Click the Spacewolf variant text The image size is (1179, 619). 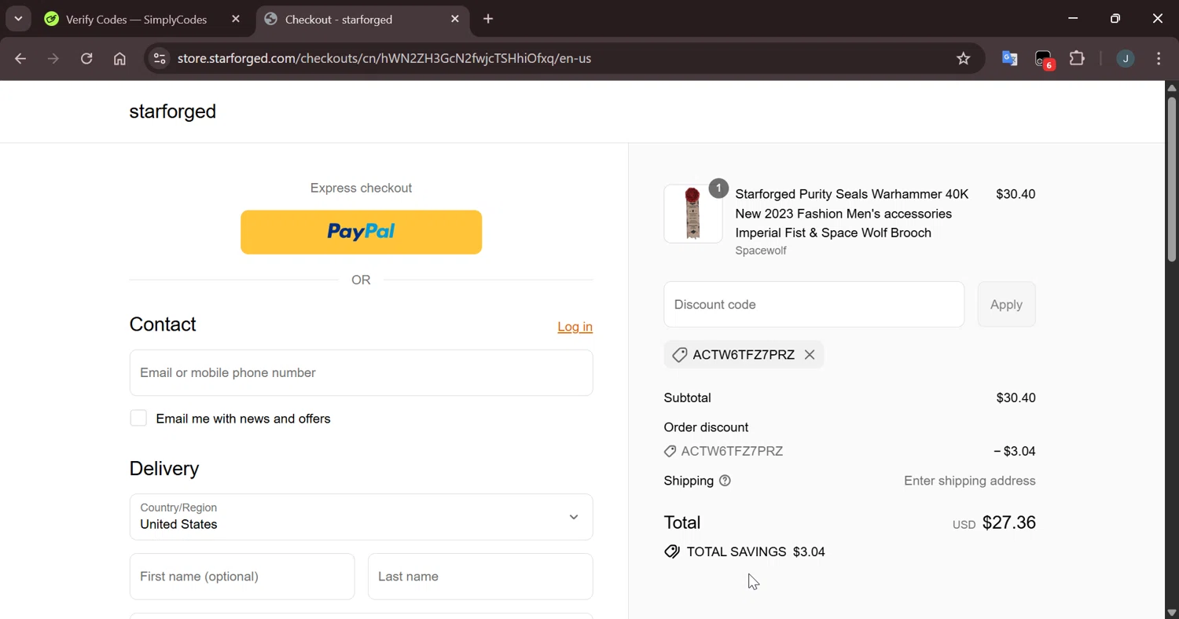761,251
